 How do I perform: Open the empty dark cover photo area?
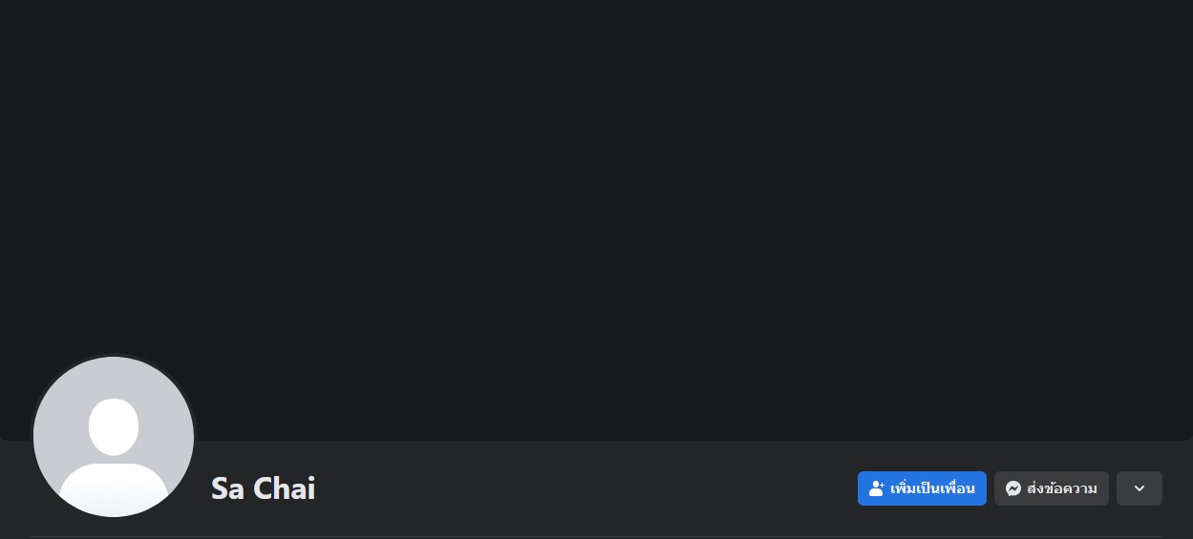click(x=596, y=219)
